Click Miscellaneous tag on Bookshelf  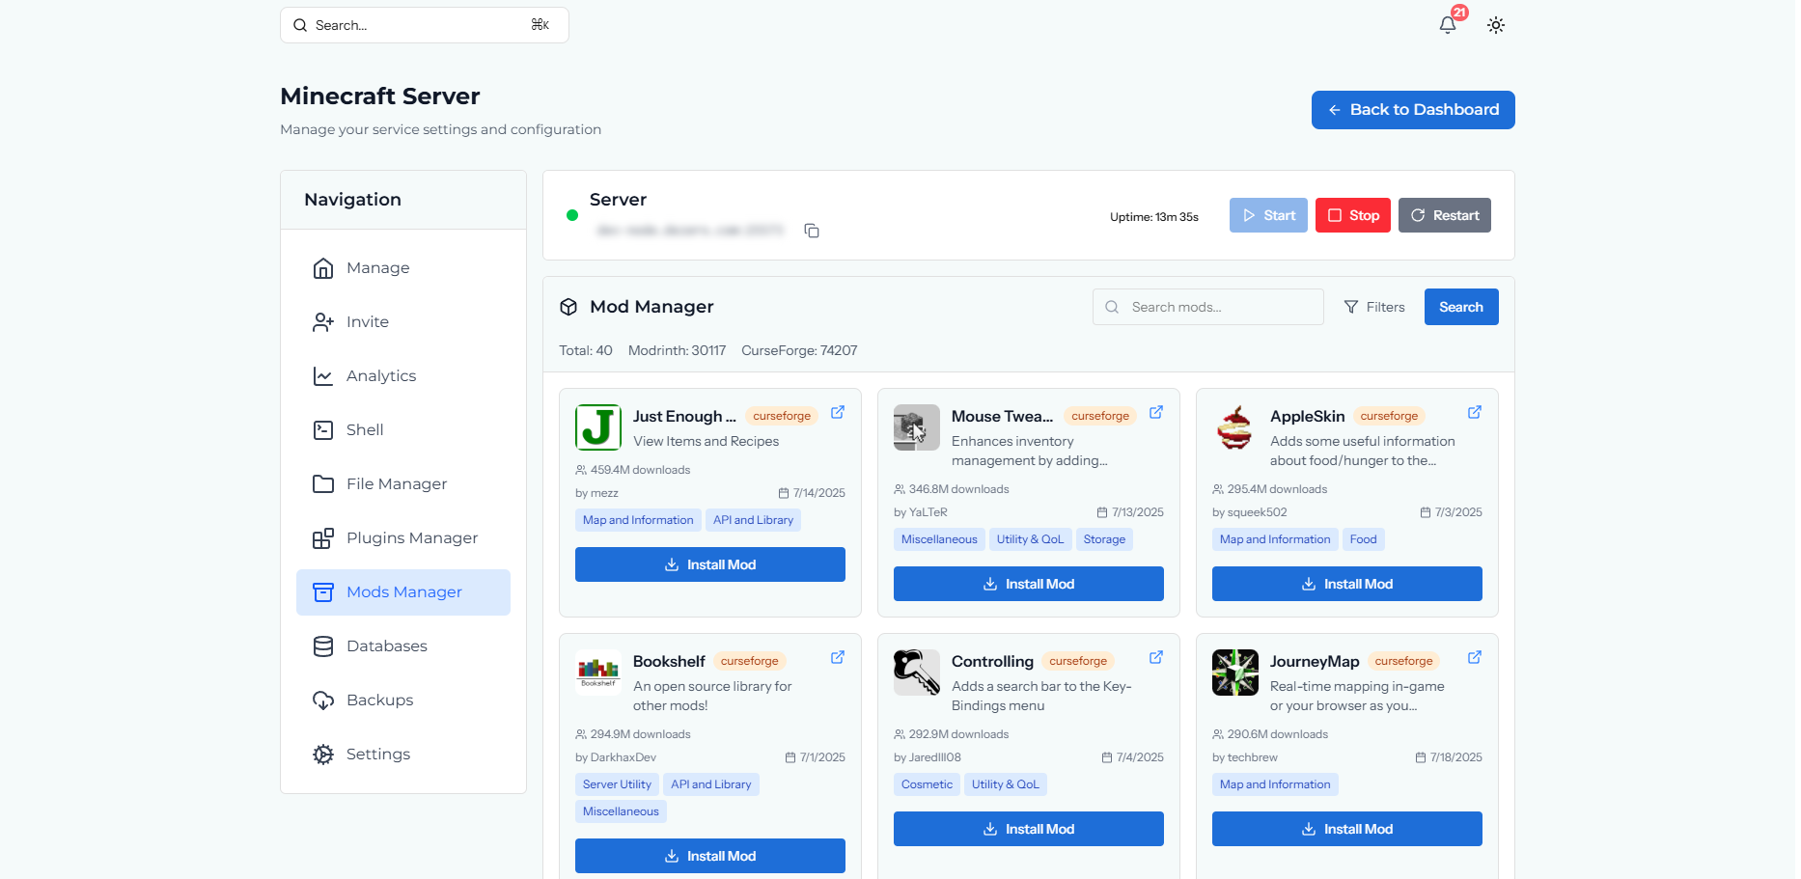[621, 811]
